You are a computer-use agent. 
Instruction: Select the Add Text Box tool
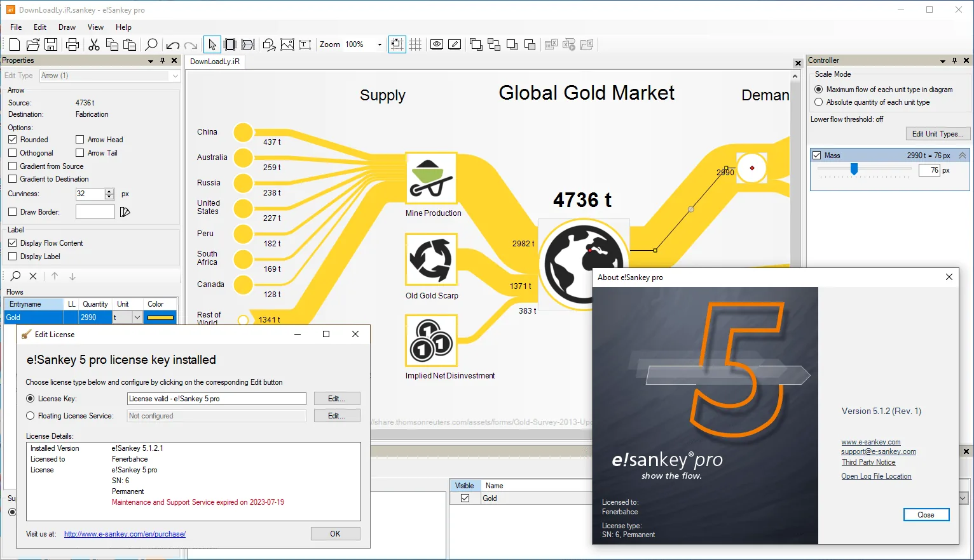coord(305,44)
